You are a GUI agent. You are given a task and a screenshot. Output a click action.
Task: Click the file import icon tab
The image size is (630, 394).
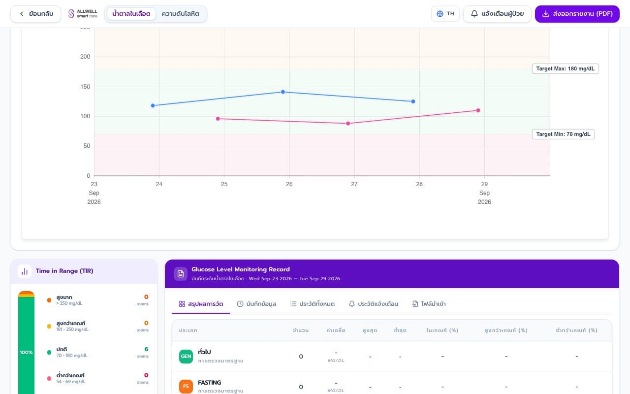(x=415, y=304)
